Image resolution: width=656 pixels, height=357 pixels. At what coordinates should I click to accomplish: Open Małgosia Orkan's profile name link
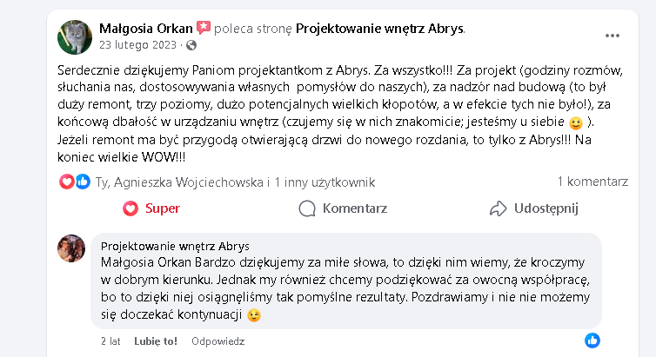pos(146,28)
